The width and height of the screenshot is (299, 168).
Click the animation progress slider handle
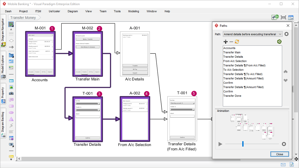[243, 144]
